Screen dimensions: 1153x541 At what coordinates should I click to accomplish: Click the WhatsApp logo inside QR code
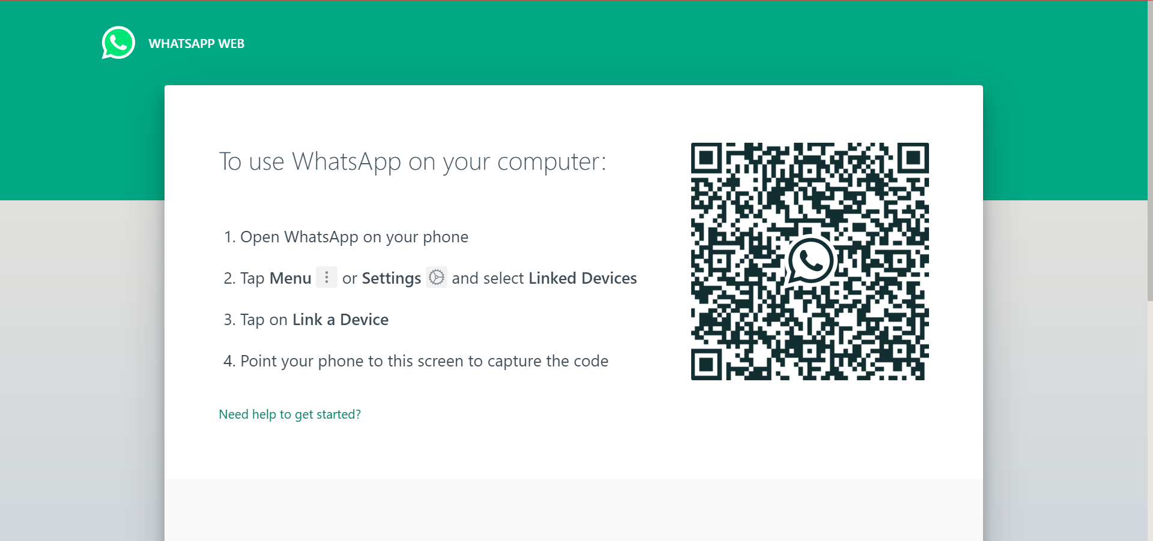[810, 262]
